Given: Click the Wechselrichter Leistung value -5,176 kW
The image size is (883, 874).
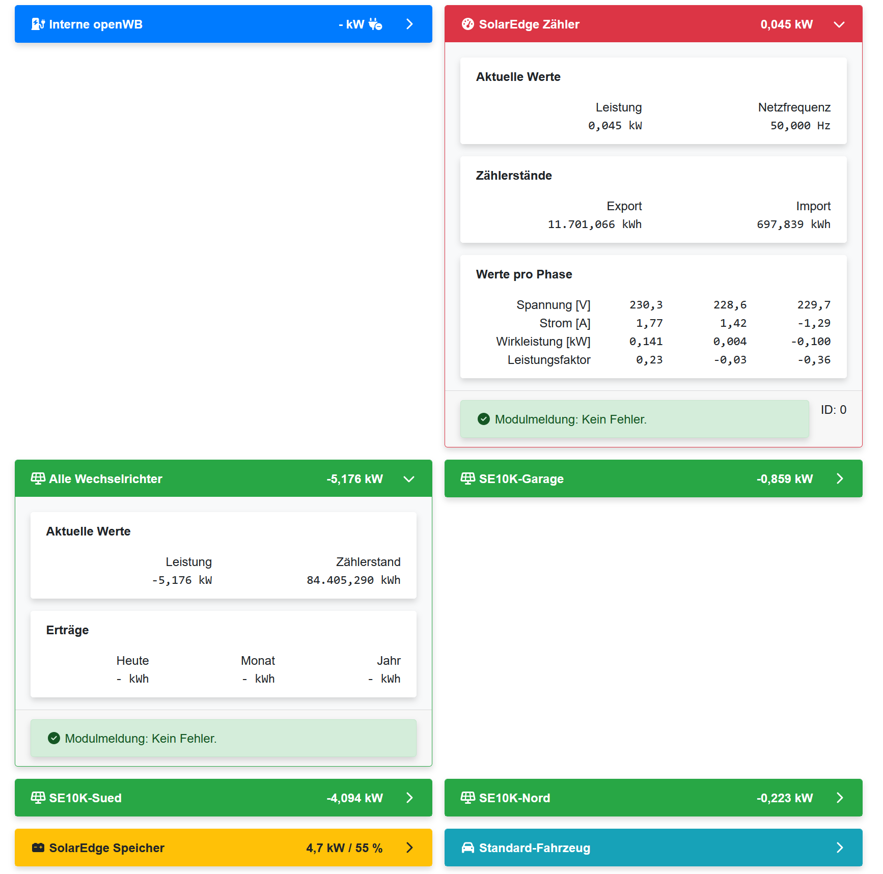Looking at the screenshot, I should (182, 580).
